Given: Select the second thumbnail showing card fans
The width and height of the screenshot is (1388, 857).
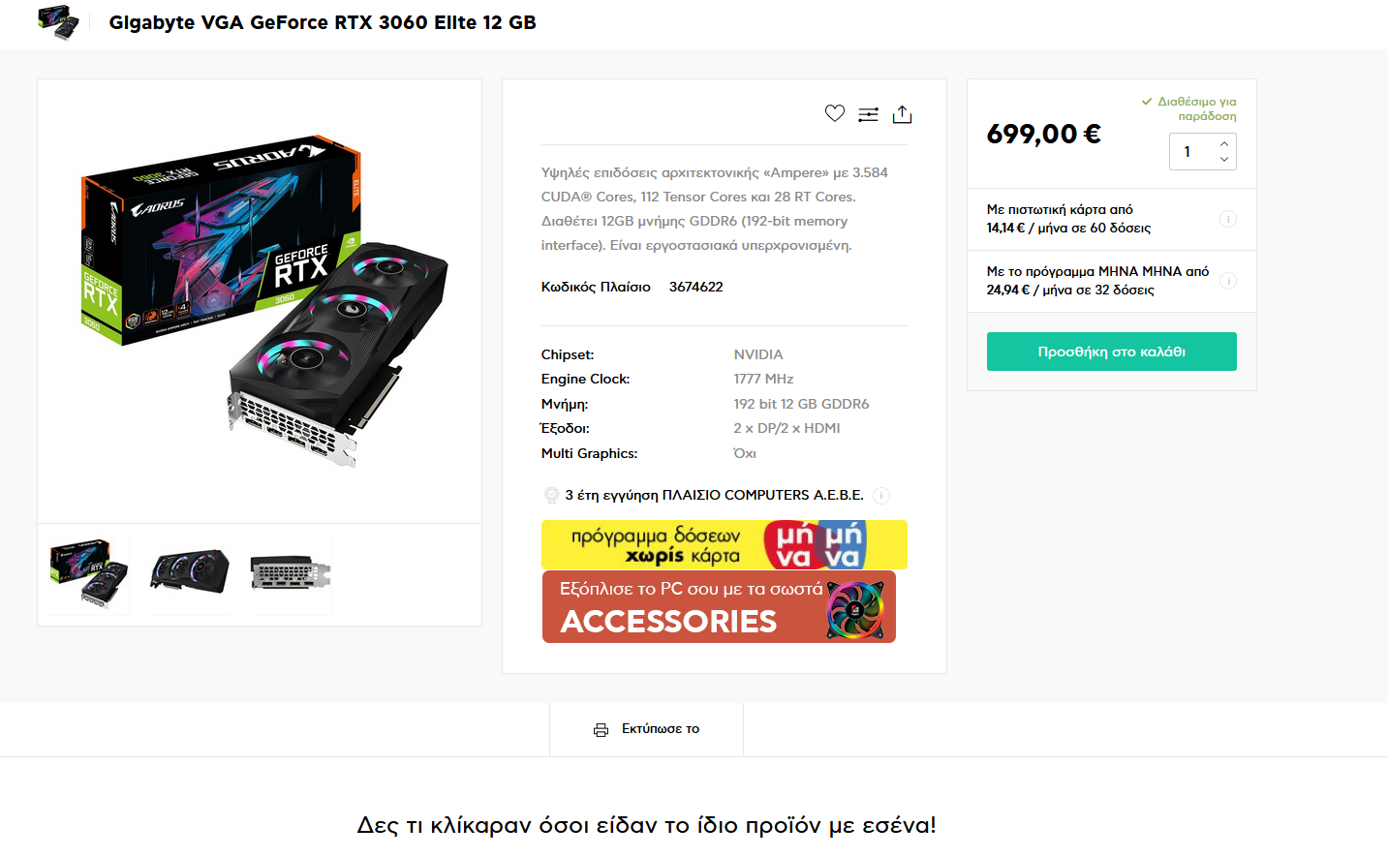Looking at the screenshot, I should tap(190, 573).
